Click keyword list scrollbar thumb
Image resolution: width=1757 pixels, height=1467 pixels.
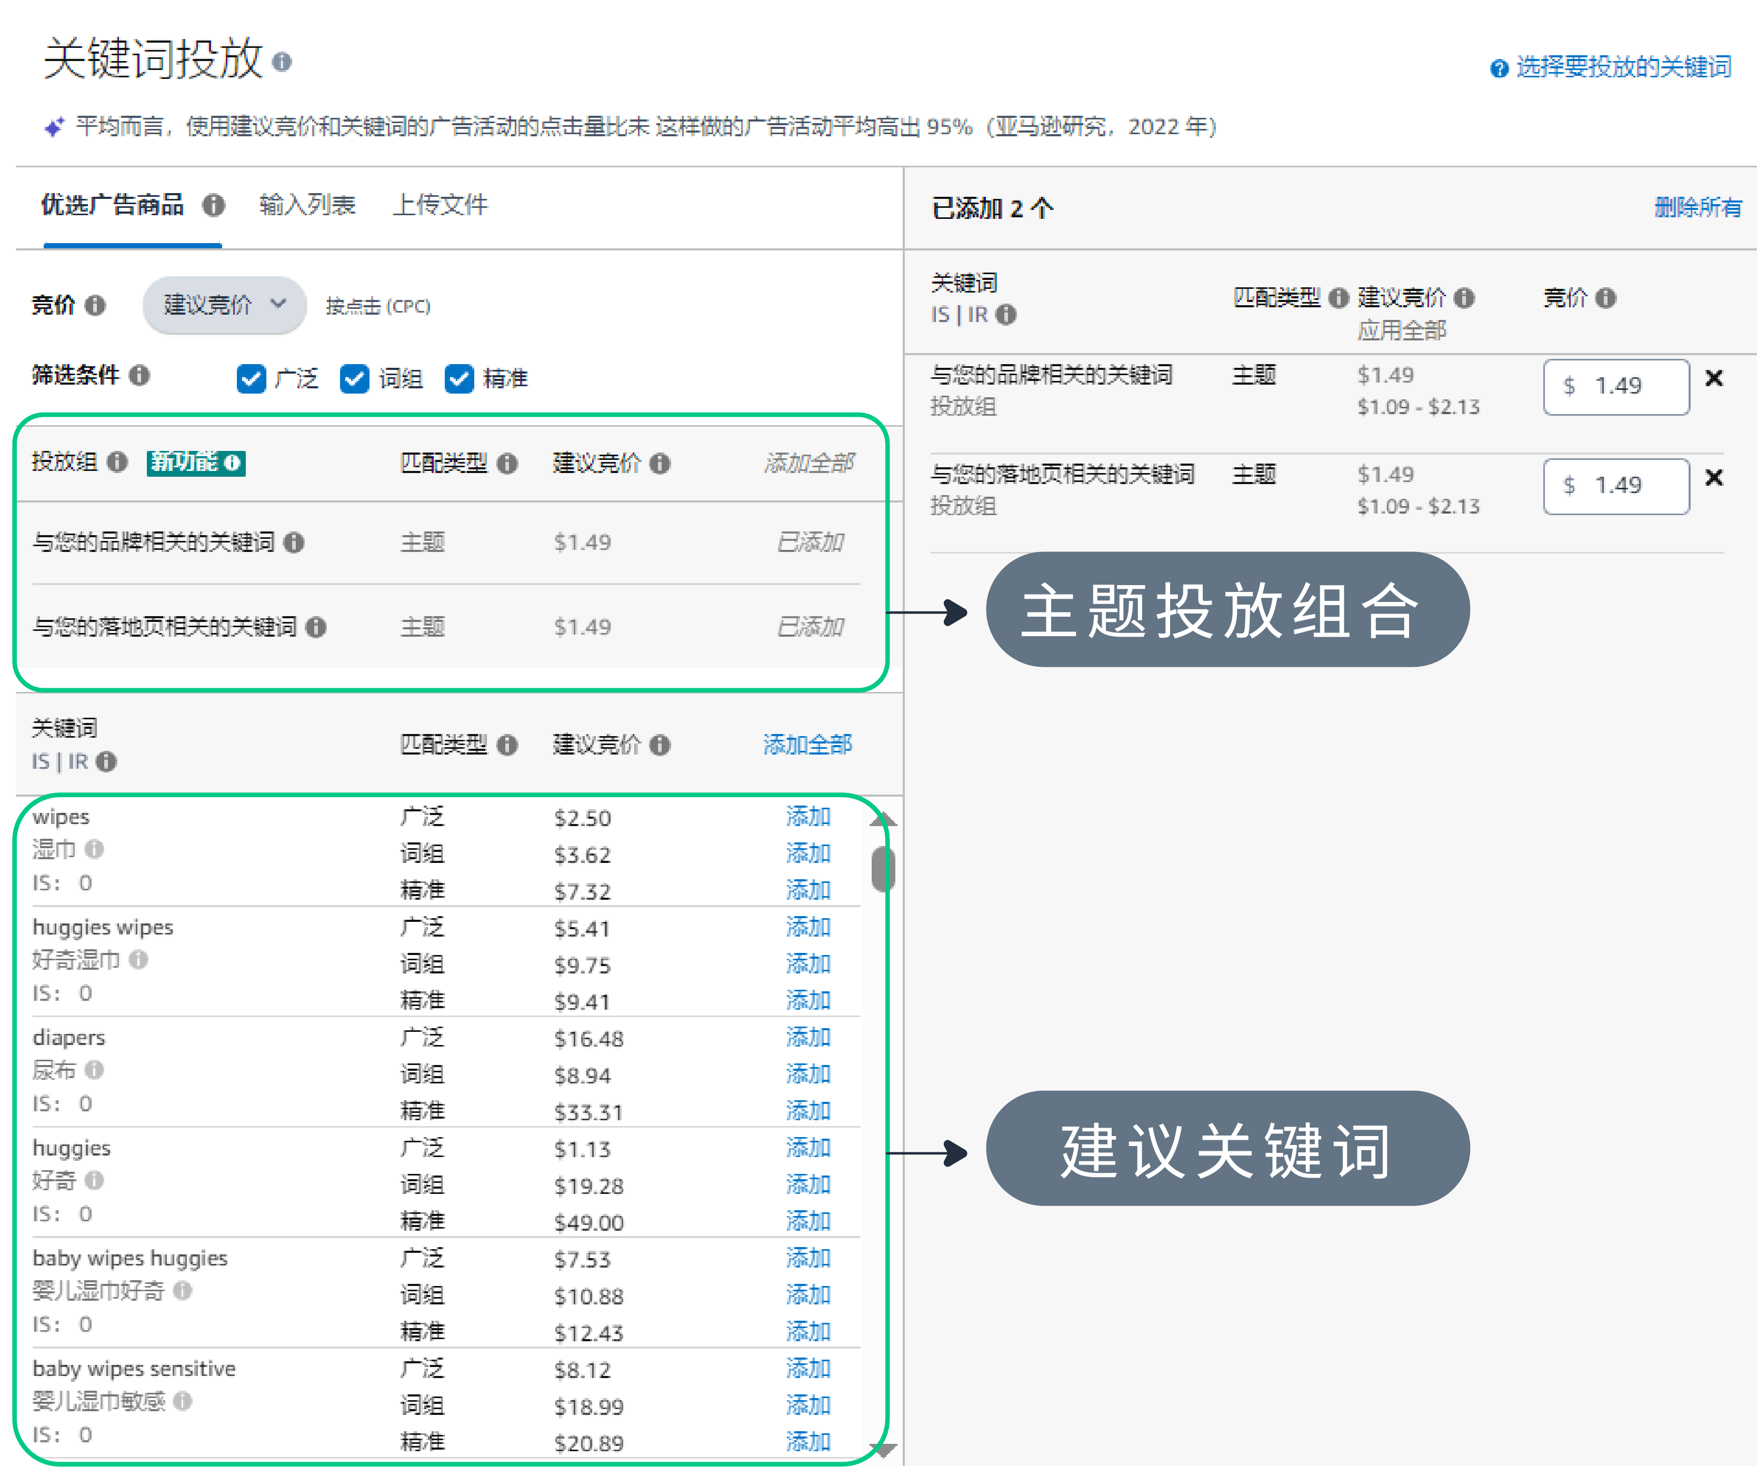883,869
